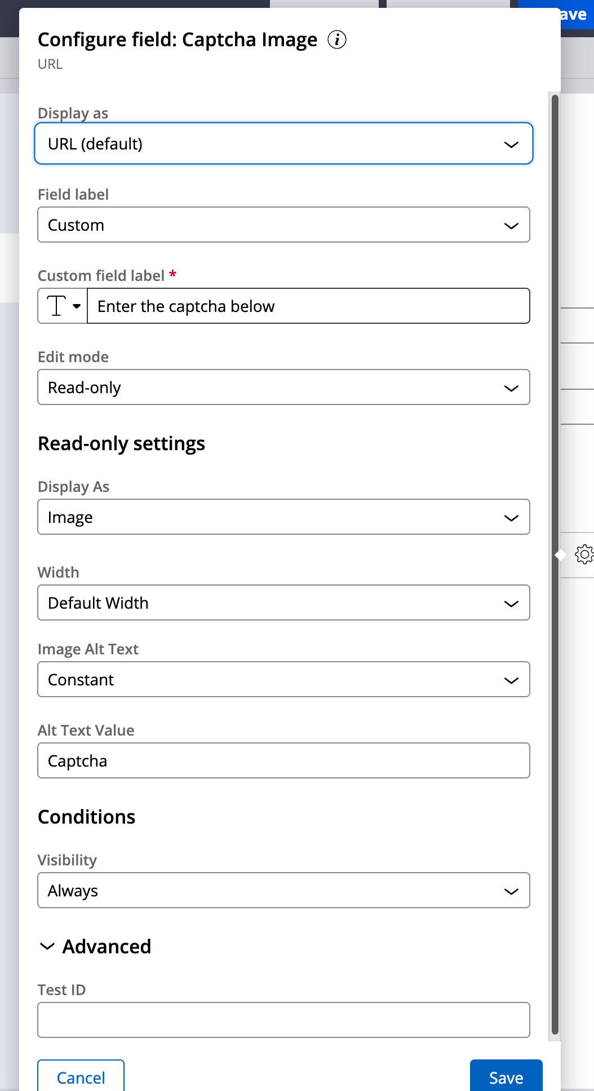Click the gear settings icon beside the dialog
The height and width of the screenshot is (1091, 594).
(x=584, y=555)
